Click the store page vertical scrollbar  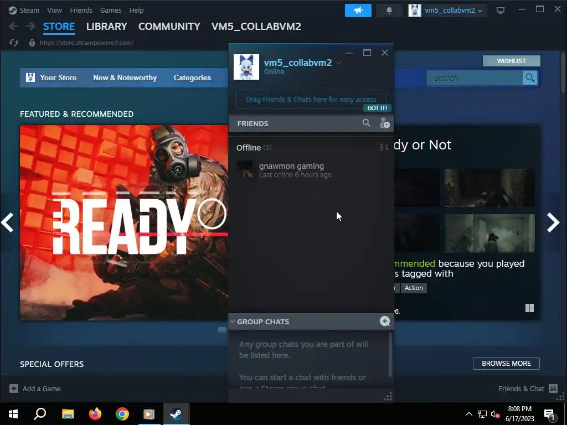coord(563,72)
